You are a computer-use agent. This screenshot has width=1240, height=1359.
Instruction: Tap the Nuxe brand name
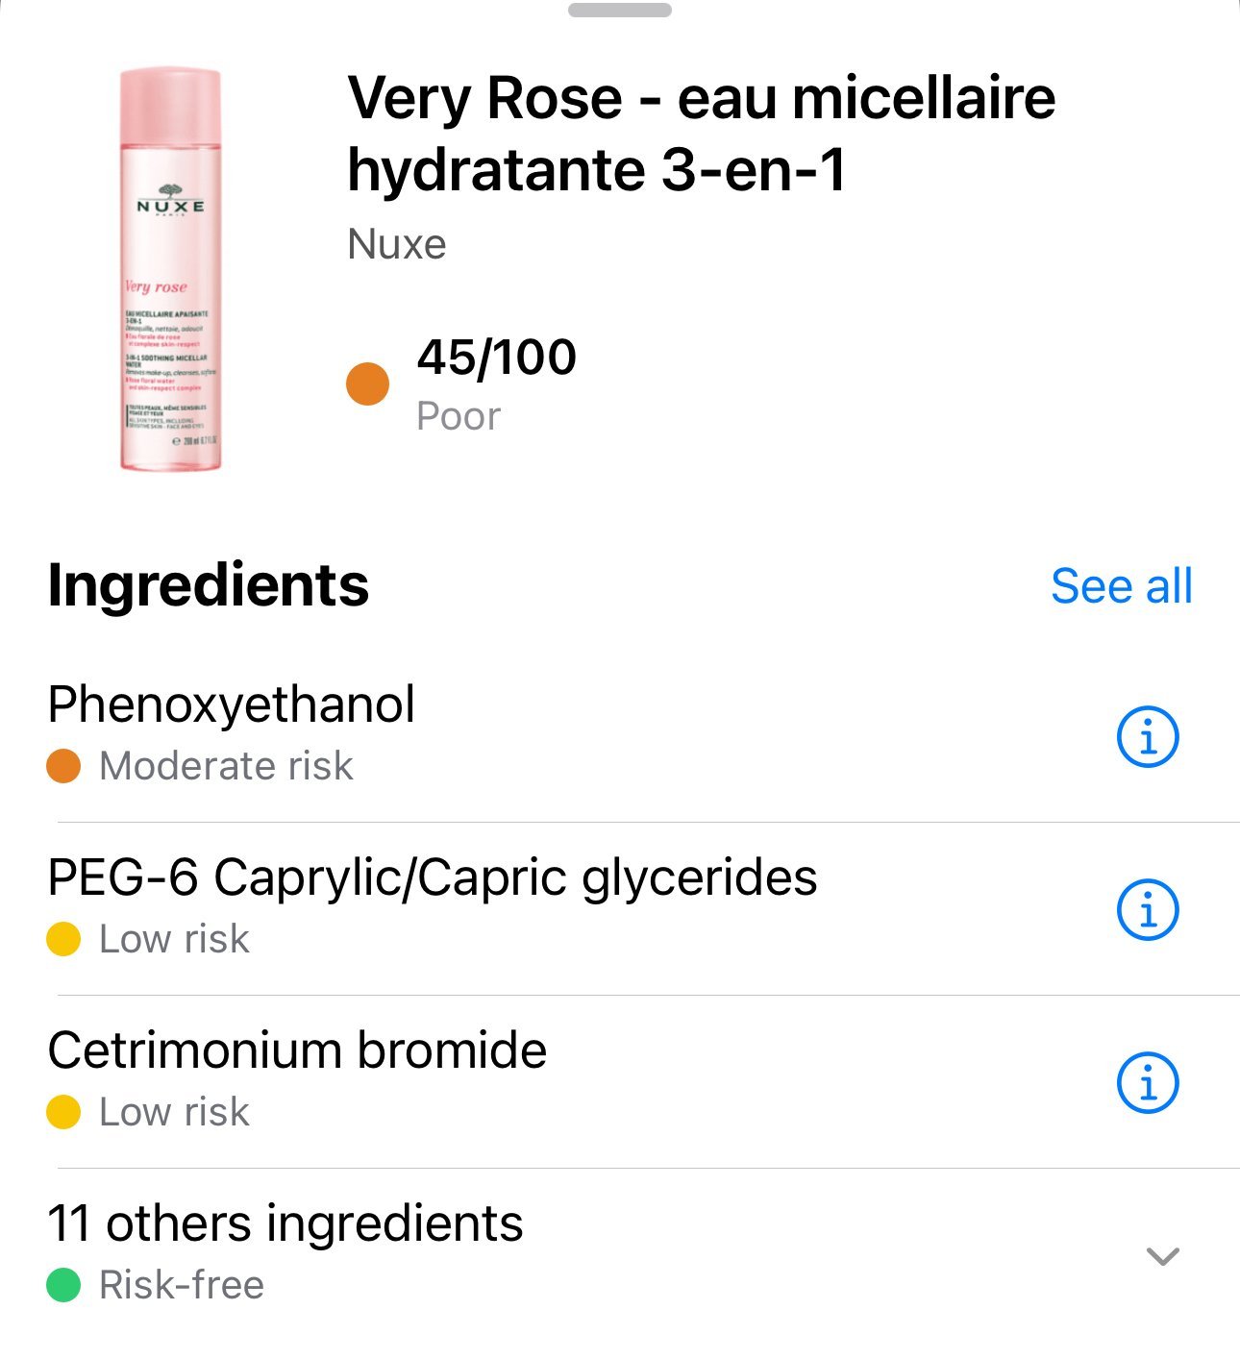(397, 244)
